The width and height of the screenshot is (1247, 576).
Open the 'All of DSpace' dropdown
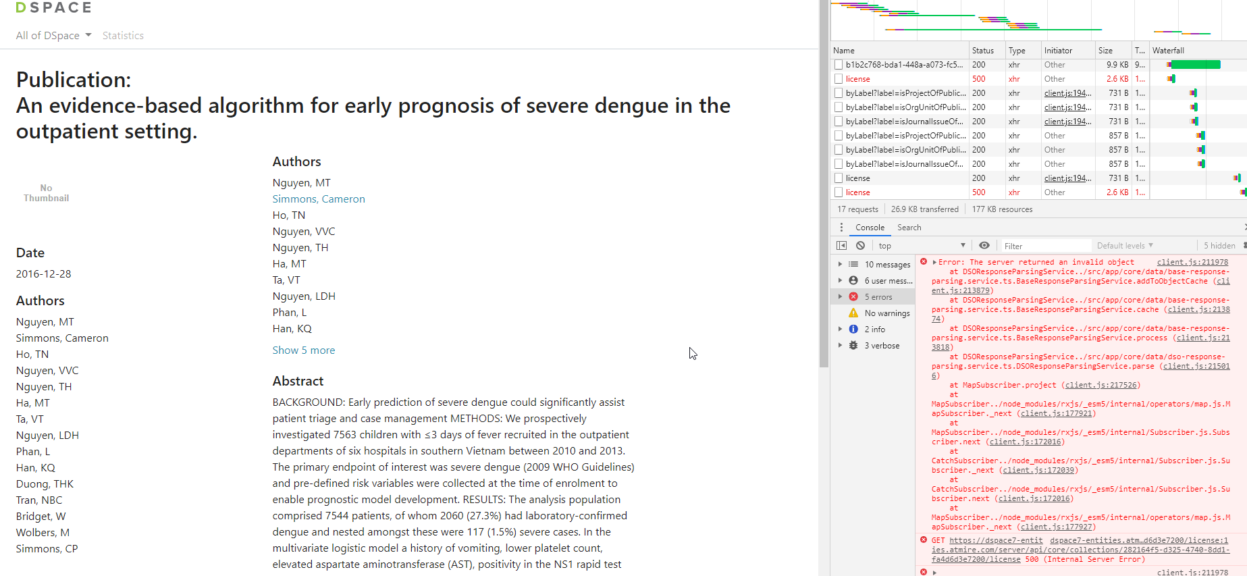tap(53, 35)
